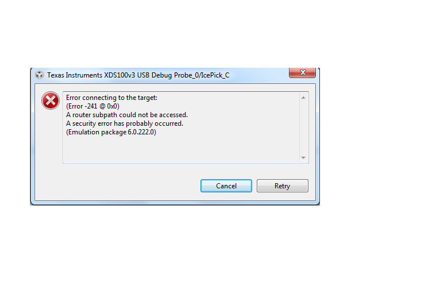Click 'IcePick_C' in the window title

[x=215, y=75]
